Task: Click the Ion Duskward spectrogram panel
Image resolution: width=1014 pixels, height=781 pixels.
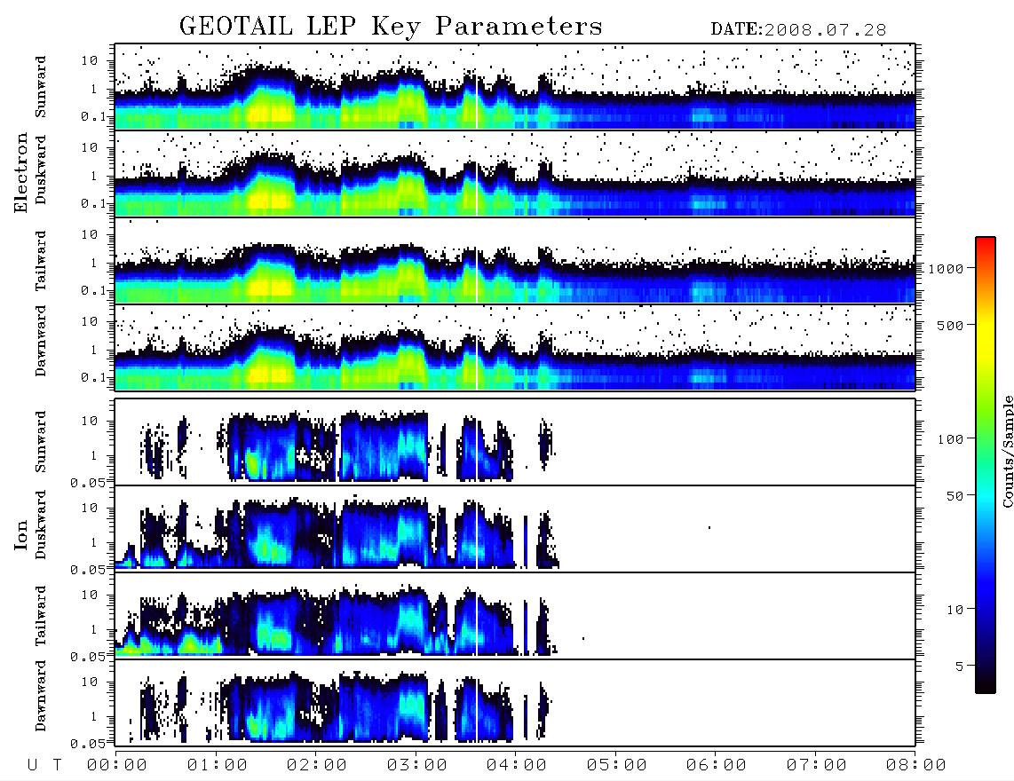Action: point(515,529)
